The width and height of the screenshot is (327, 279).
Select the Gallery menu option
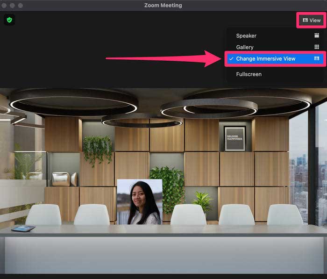[245, 47]
